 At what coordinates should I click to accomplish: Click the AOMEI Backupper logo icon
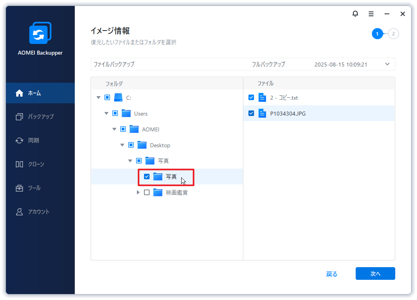pos(40,33)
